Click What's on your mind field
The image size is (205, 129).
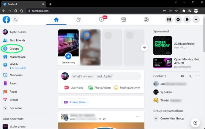pyautogui.click(x=106, y=76)
